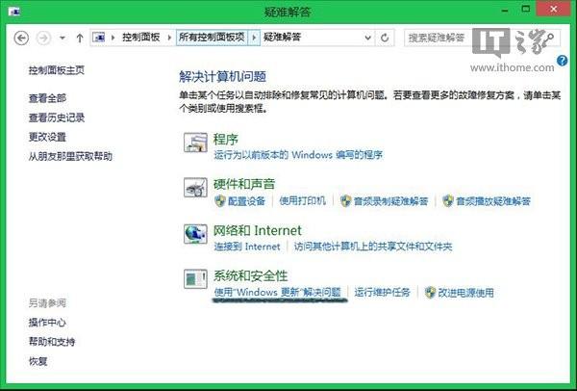Open 查看历史记录 in the left sidebar
The height and width of the screenshot is (391, 577).
pos(57,117)
